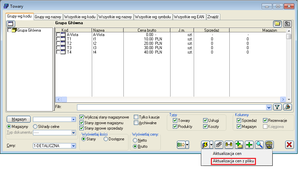Viewport: 299px width, 169px height.
Task: Open the Znajdź tab
Action: [213, 17]
